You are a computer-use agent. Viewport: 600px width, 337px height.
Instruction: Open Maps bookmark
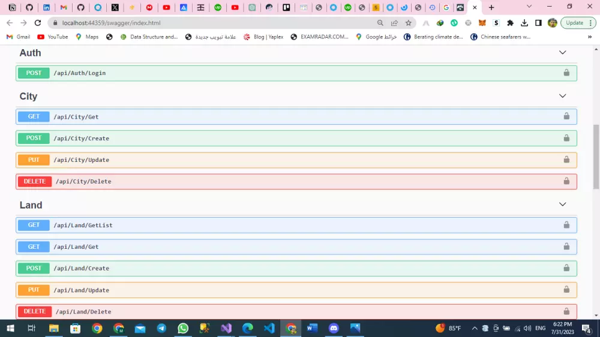click(87, 37)
